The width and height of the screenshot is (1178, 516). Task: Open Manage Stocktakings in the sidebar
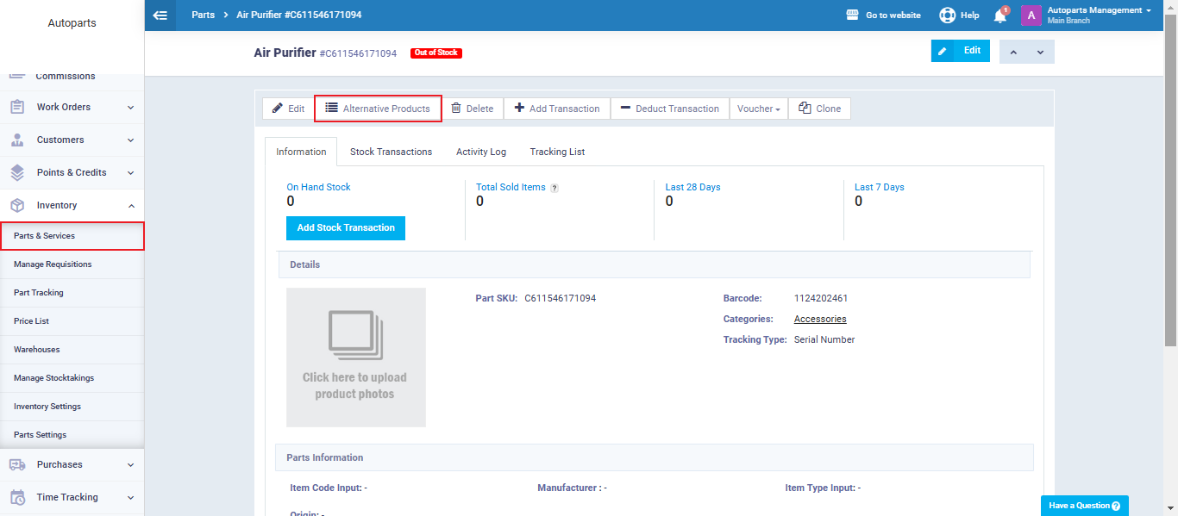[x=72, y=378]
